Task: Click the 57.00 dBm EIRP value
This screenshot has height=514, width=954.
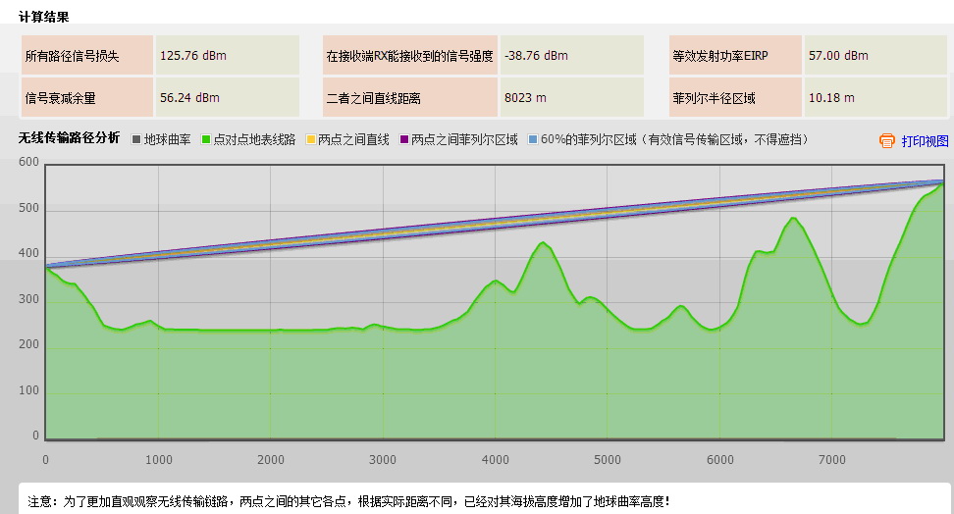Action: pos(838,56)
